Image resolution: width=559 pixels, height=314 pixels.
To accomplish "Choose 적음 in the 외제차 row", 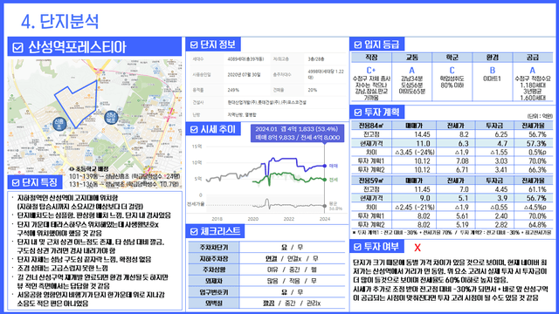I will pos(294,281).
